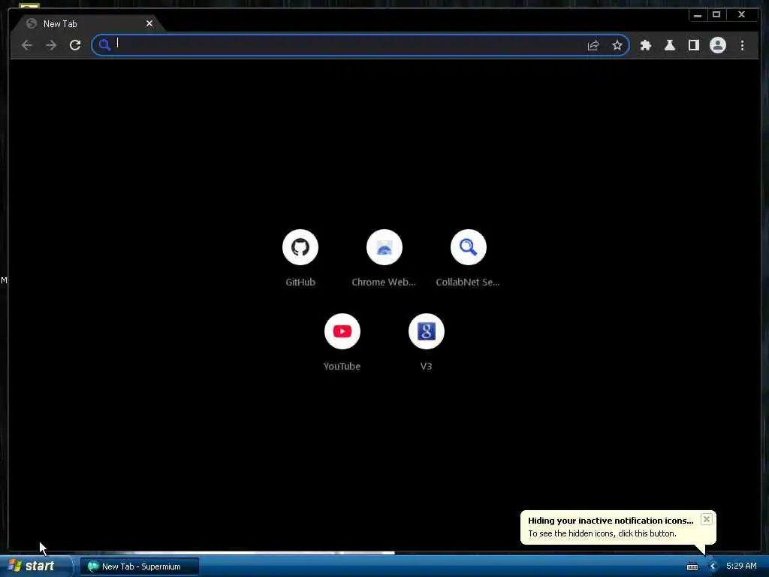Screen dimensions: 769x577
Task: Select New Tab - Supermium taskbar button
Action: (x=140, y=566)
